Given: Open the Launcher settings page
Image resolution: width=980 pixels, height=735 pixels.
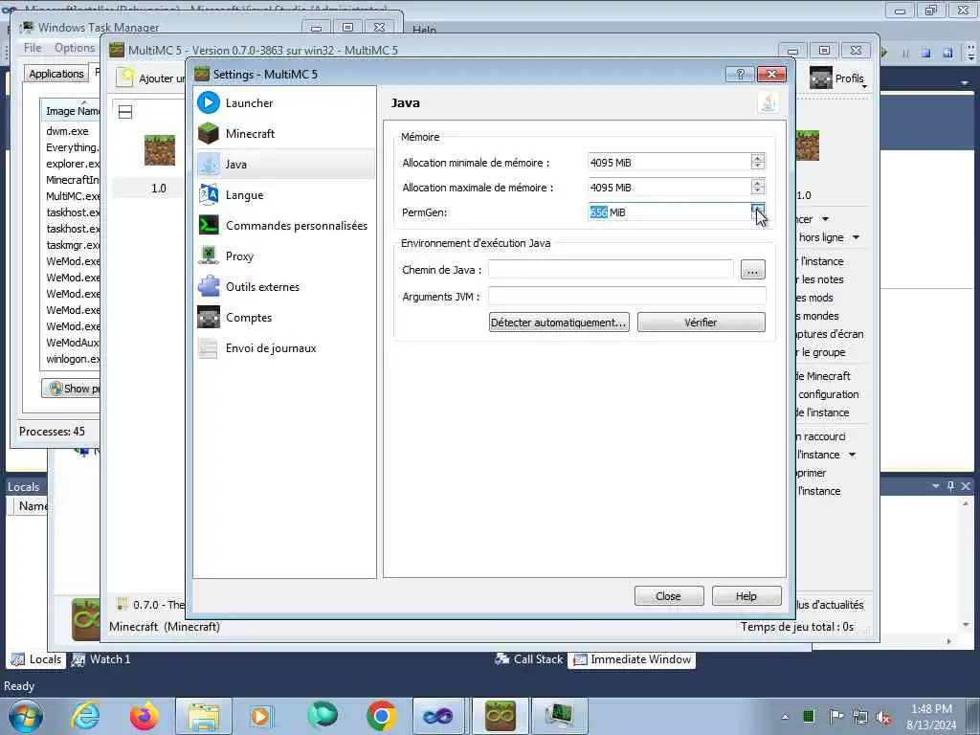Looking at the screenshot, I should 285,103.
